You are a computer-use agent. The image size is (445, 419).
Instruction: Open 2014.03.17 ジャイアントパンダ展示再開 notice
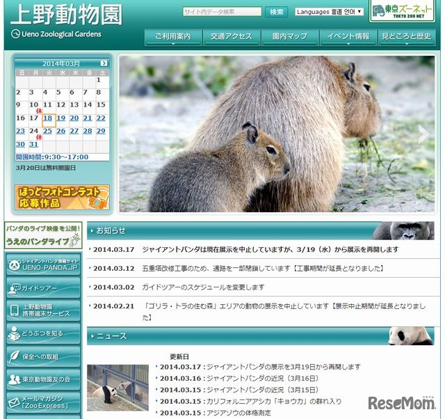tap(270, 250)
